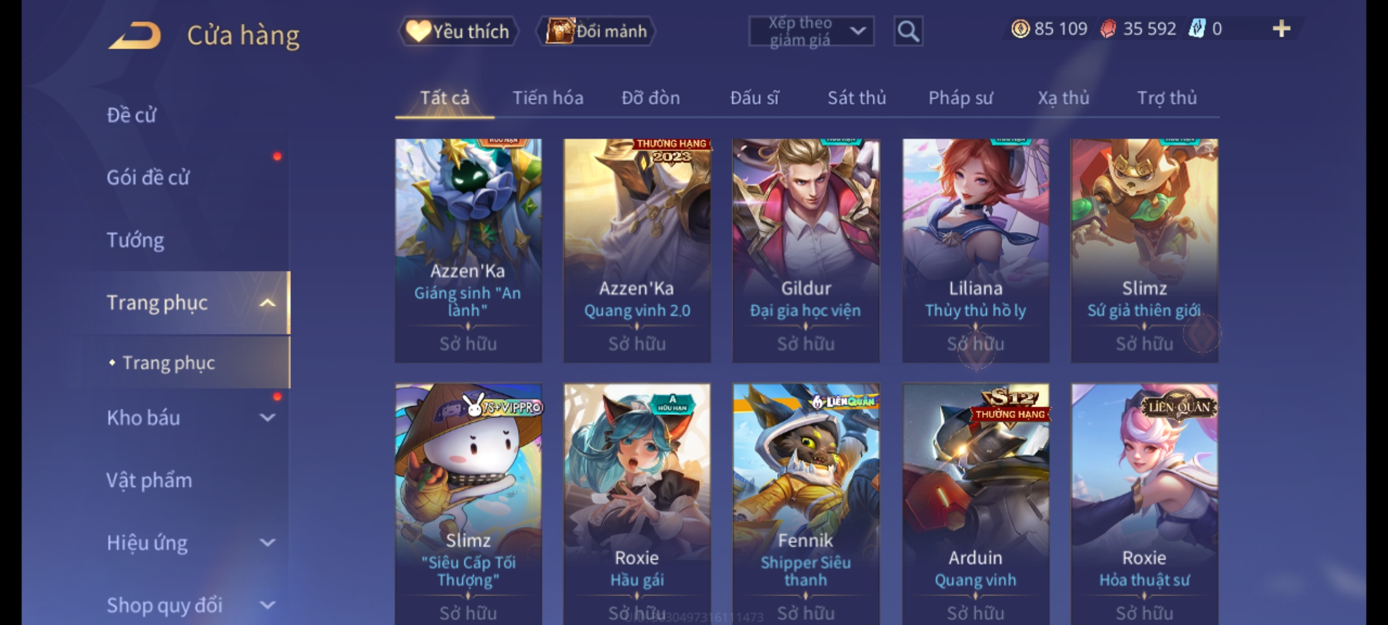Expand the Shop quy đổi section

267,605
